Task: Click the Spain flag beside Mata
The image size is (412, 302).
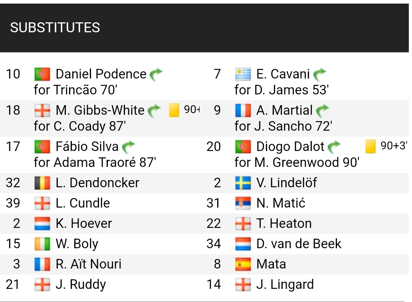Action: coord(243,264)
